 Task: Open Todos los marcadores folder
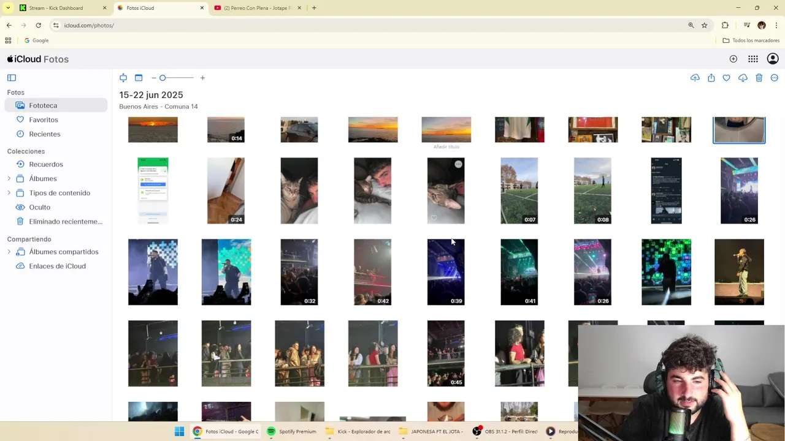pyautogui.click(x=751, y=40)
